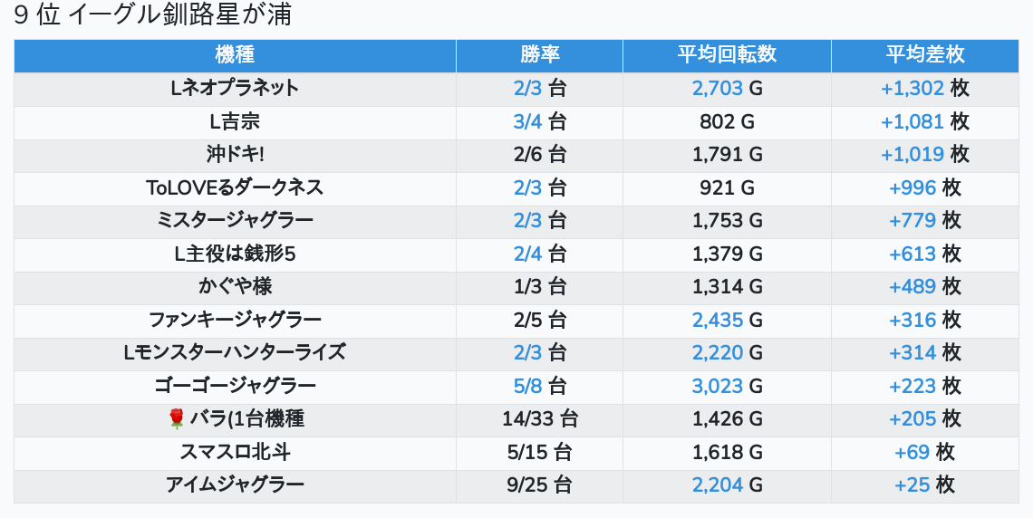Sort by 機種 column header
Image resolution: width=1033 pixels, height=518 pixels.
235,55
